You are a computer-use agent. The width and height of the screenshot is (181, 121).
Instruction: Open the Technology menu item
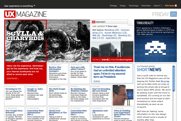[133, 6]
